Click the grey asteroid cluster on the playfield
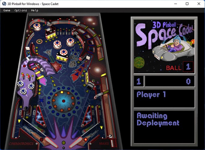The width and height of the screenshot is (205, 150). (x=73, y=57)
